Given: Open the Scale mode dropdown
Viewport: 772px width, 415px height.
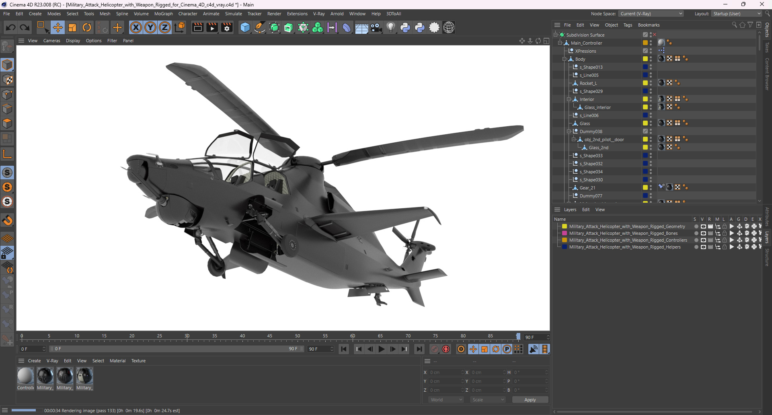Looking at the screenshot, I should point(488,400).
